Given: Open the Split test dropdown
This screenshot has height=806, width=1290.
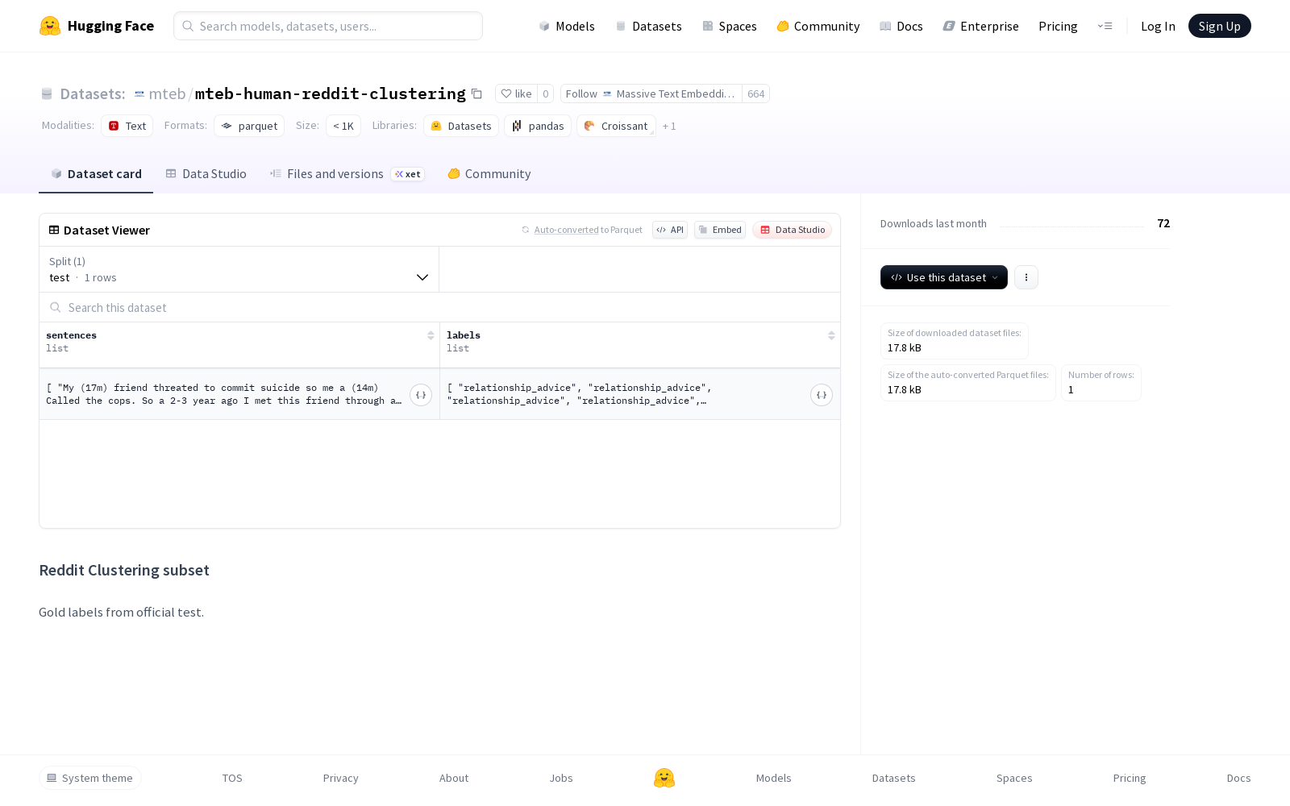Looking at the screenshot, I should (x=239, y=269).
